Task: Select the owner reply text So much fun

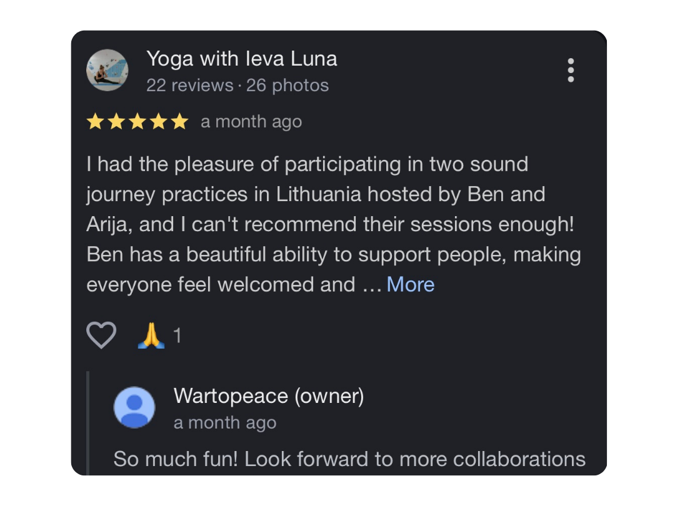Action: click(349, 459)
